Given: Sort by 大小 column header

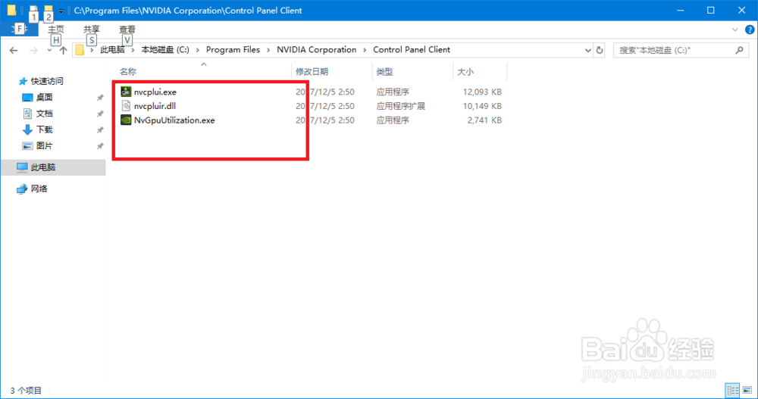Looking at the screenshot, I should point(465,71).
